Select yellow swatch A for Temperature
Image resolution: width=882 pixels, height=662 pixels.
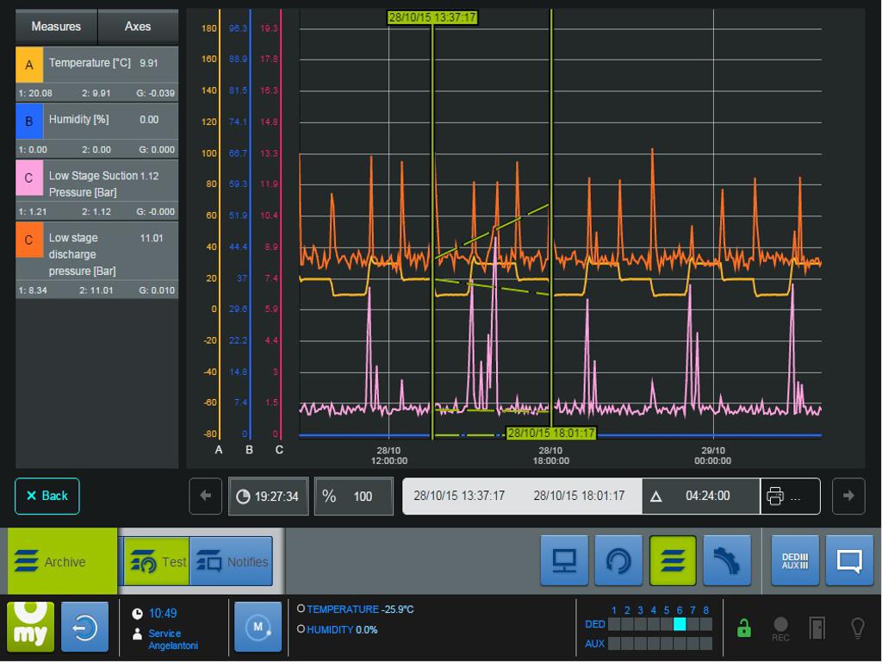[29, 65]
